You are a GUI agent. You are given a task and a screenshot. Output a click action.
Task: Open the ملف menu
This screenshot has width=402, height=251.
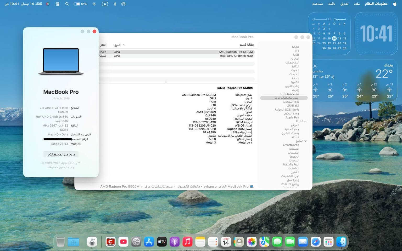click(357, 4)
